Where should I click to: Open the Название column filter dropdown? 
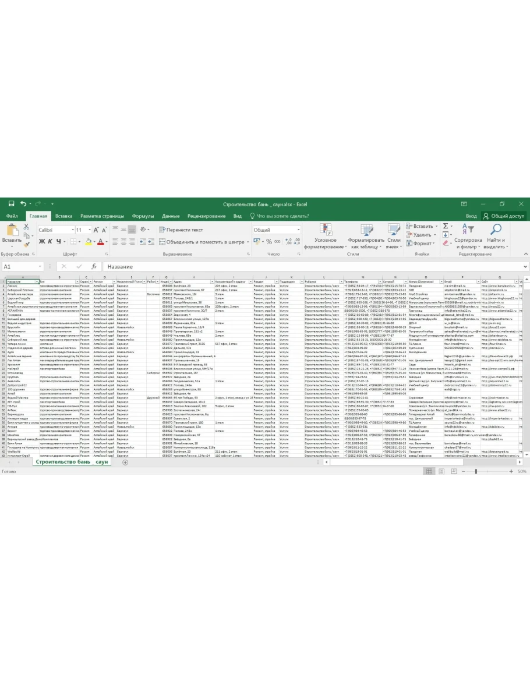[x=37, y=281]
